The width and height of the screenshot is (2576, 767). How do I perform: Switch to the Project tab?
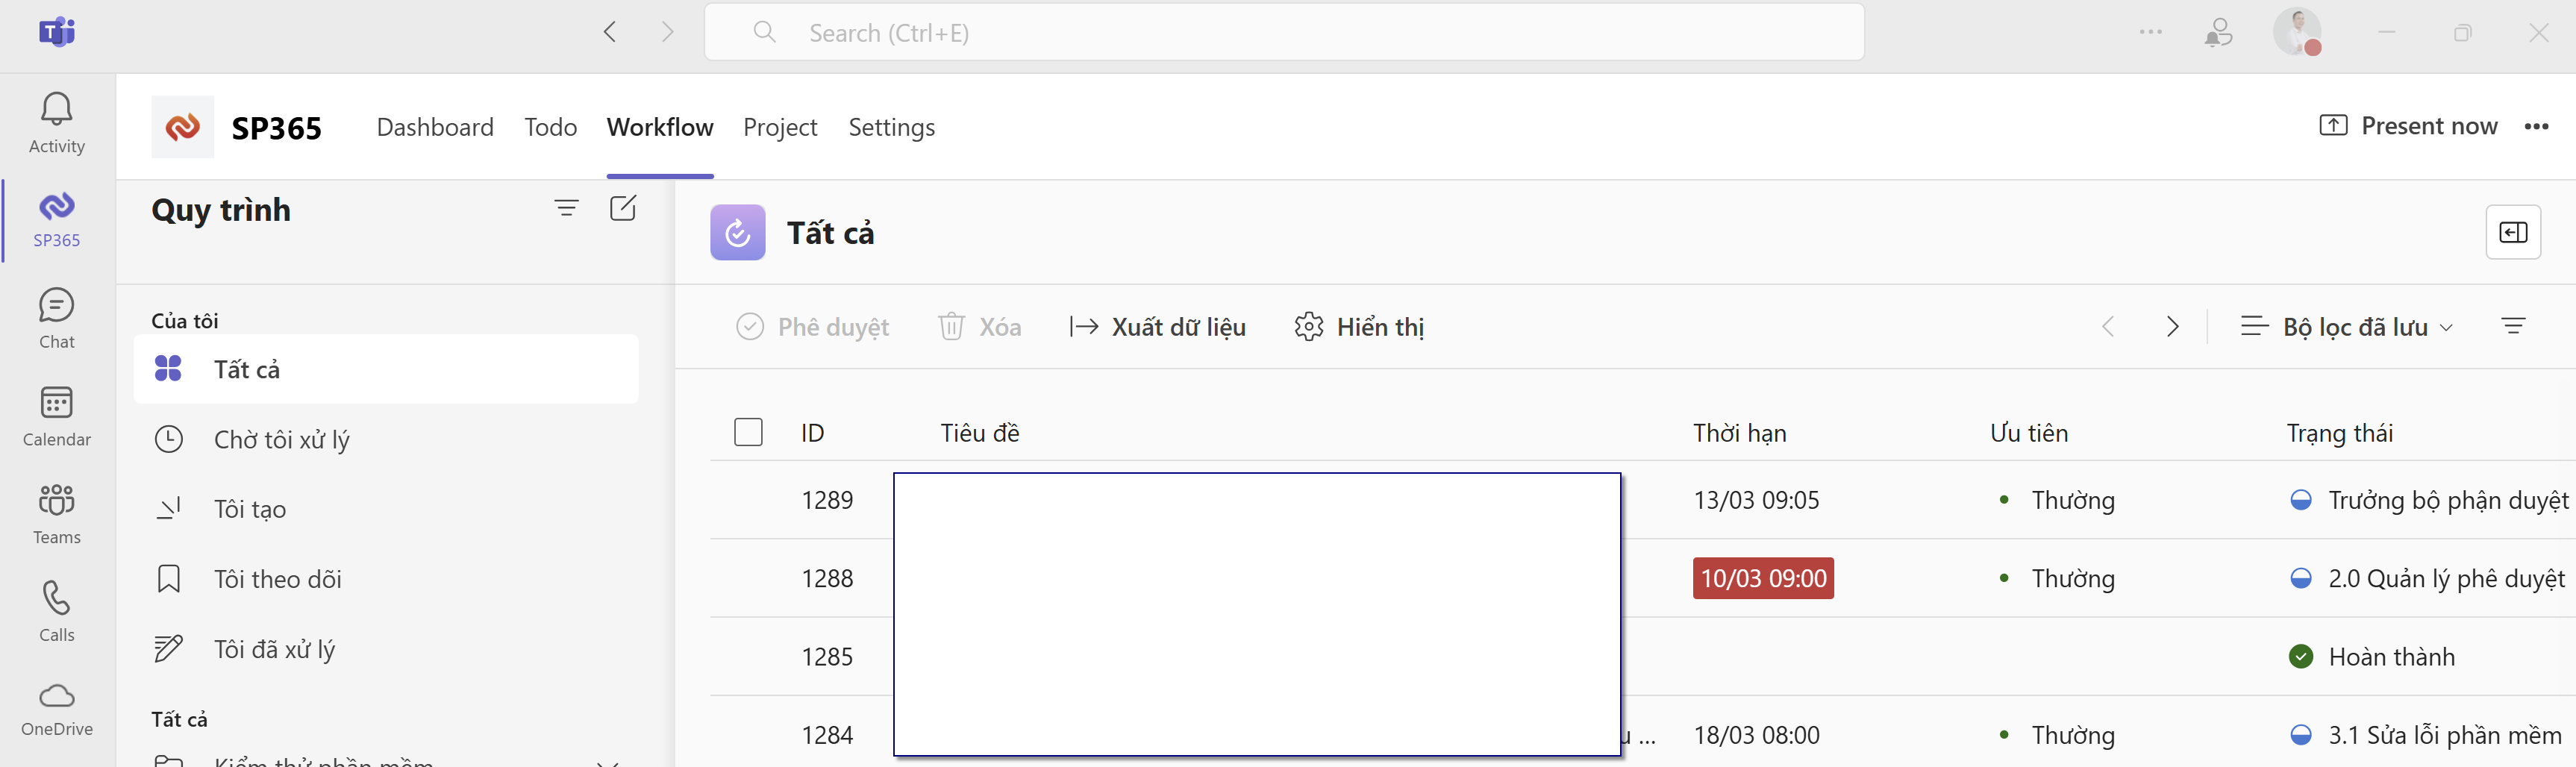780,127
